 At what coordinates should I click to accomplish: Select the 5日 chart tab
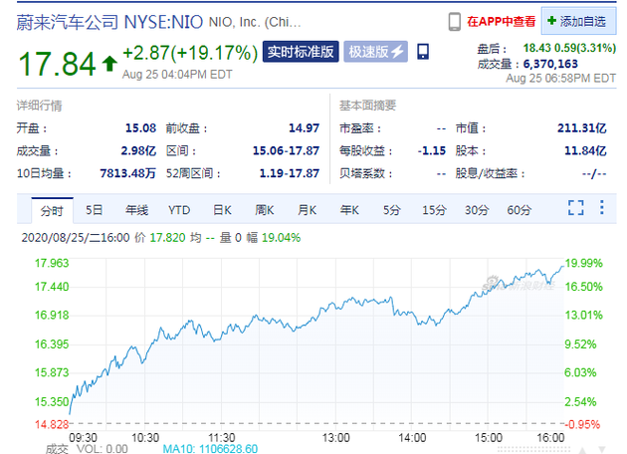pyautogui.click(x=94, y=210)
